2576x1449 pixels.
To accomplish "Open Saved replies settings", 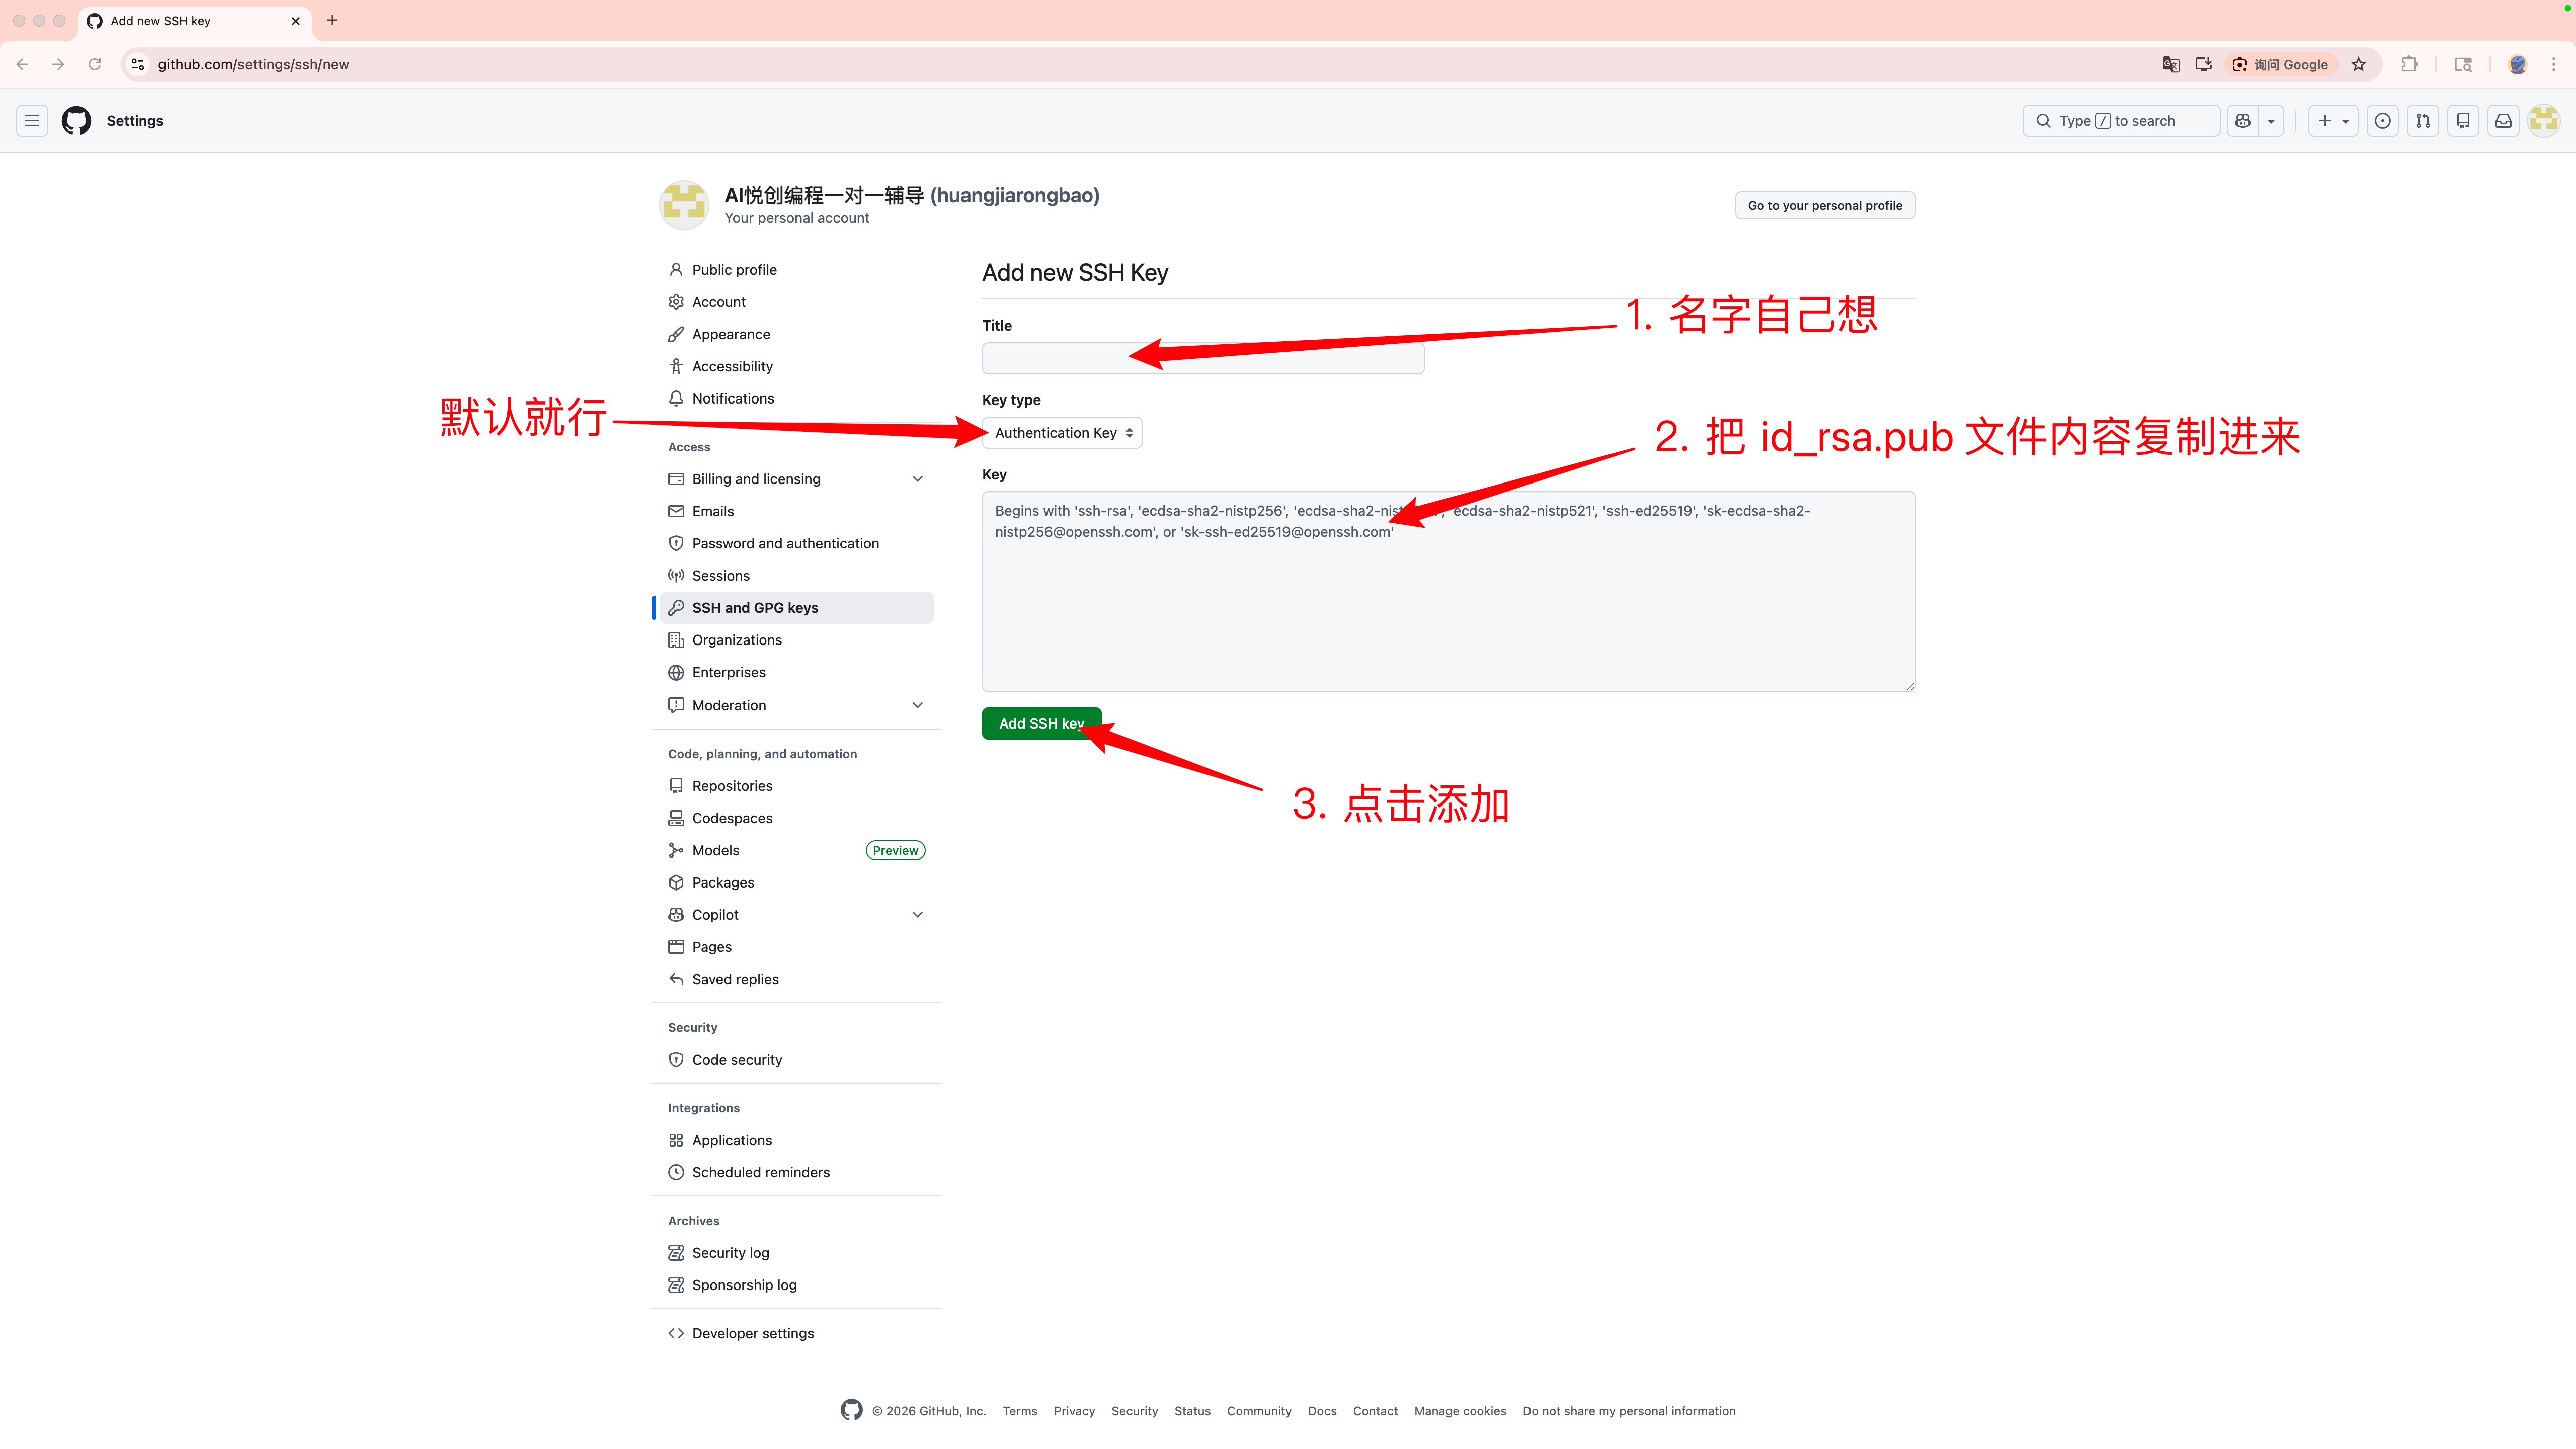I will click(x=796, y=979).
